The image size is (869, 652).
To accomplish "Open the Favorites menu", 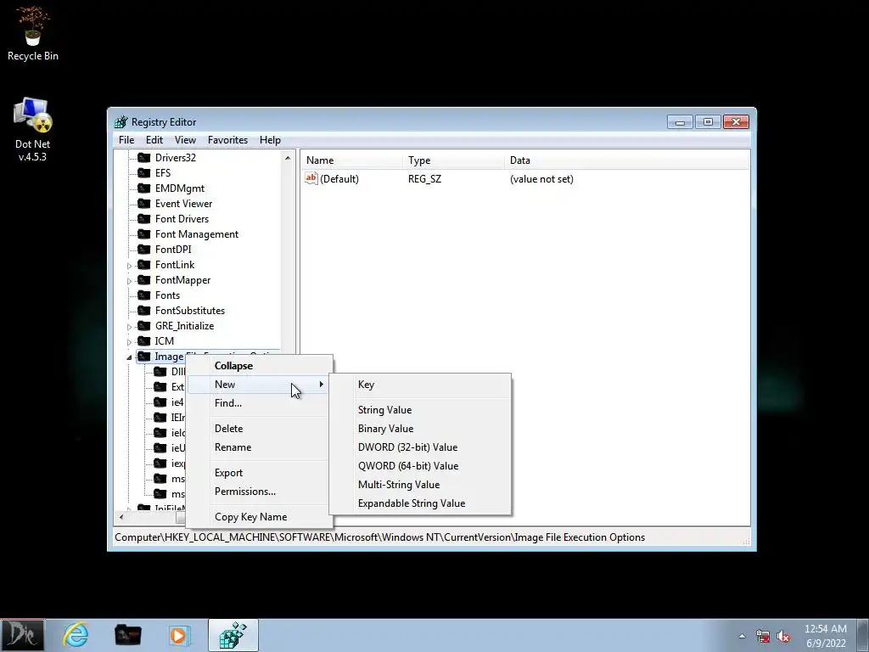I will click(227, 140).
